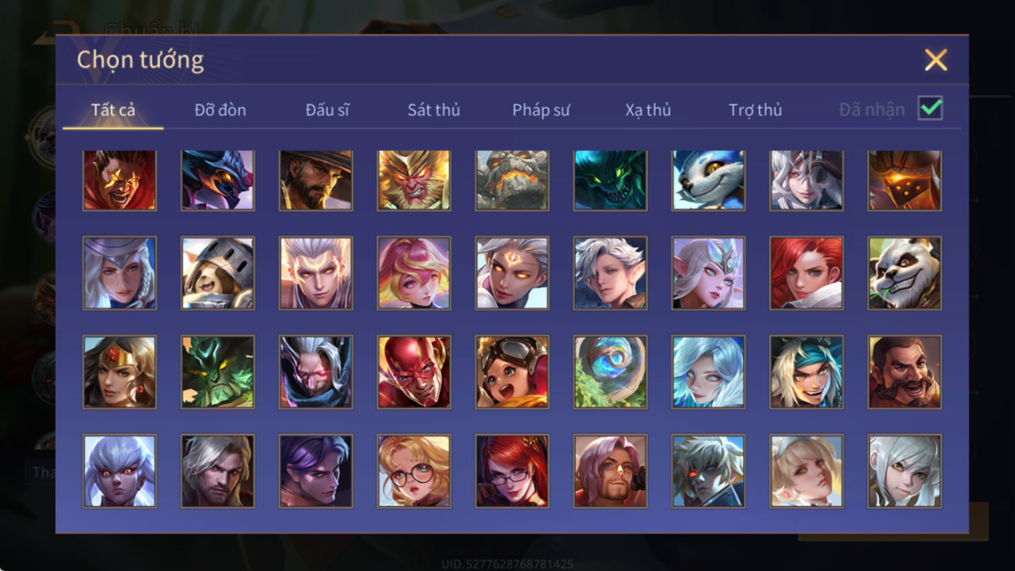1015x571 pixels.
Task: Pick the stone golem with lava mouth
Action: [512, 180]
